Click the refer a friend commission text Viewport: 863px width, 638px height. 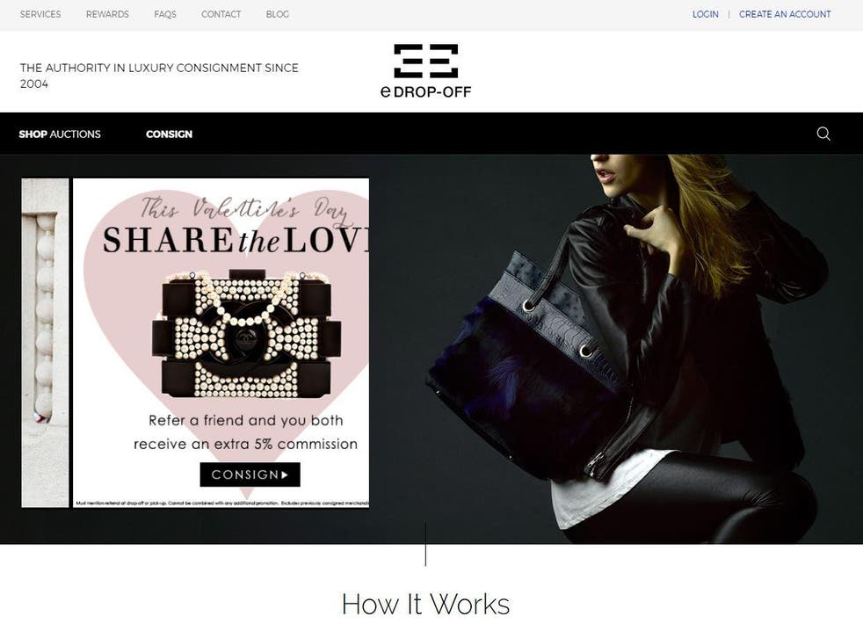[245, 432]
